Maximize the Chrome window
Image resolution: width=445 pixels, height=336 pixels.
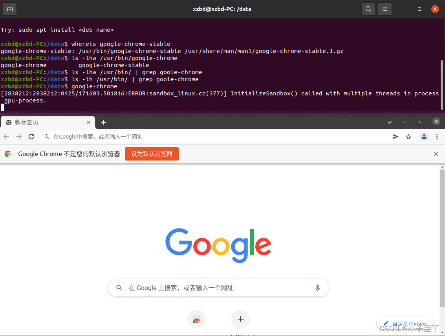pyautogui.click(x=421, y=121)
